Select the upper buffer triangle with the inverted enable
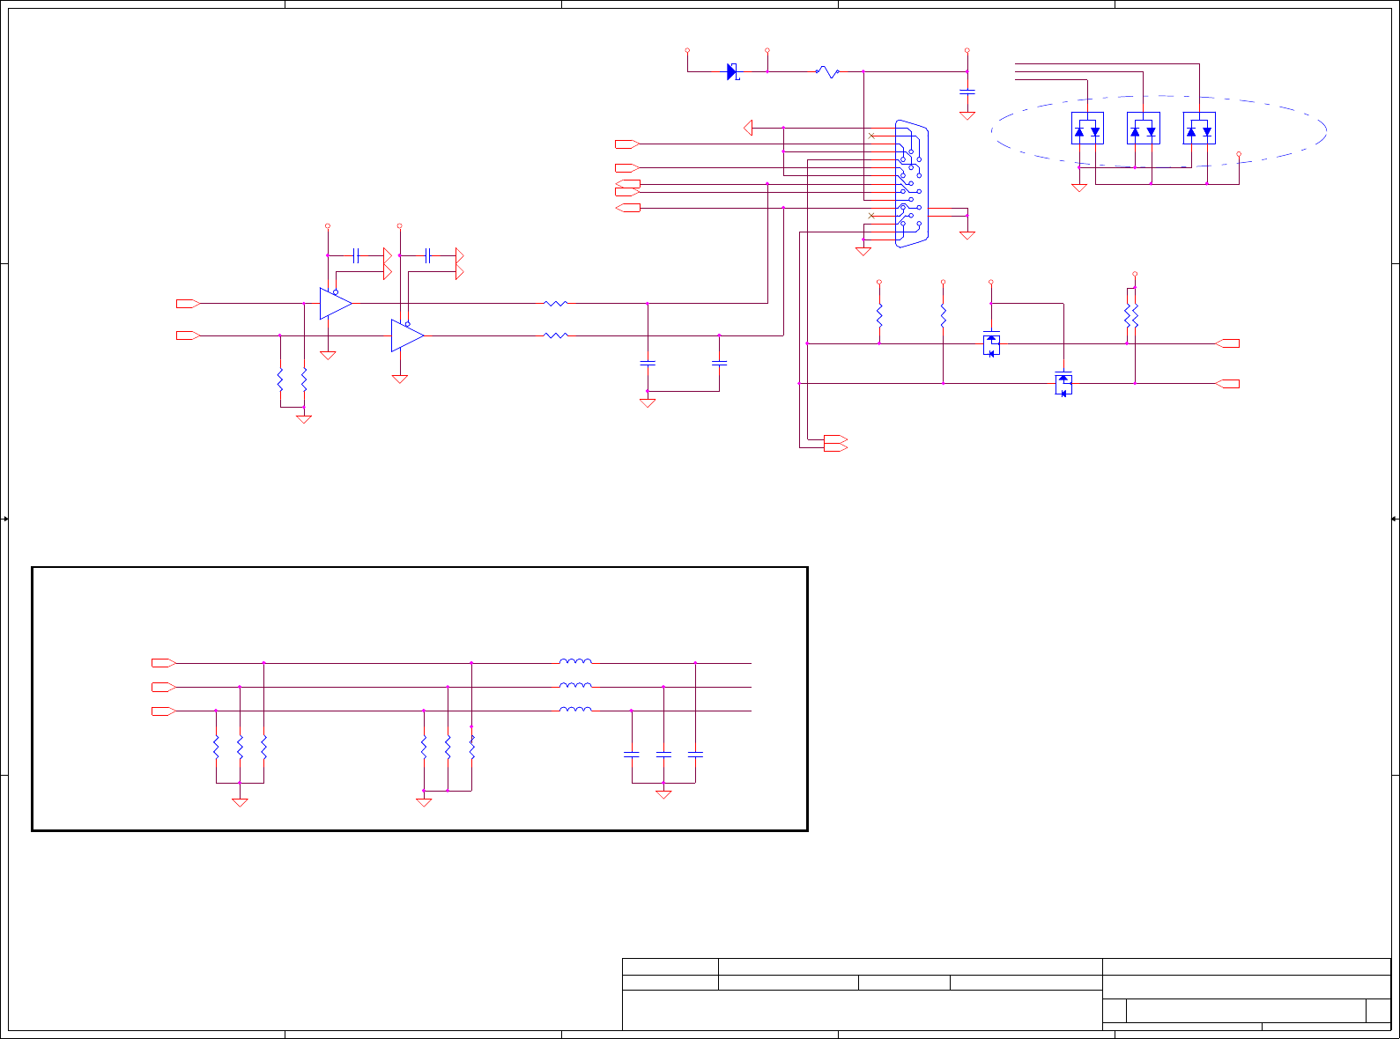The width and height of the screenshot is (1400, 1039). [336, 303]
